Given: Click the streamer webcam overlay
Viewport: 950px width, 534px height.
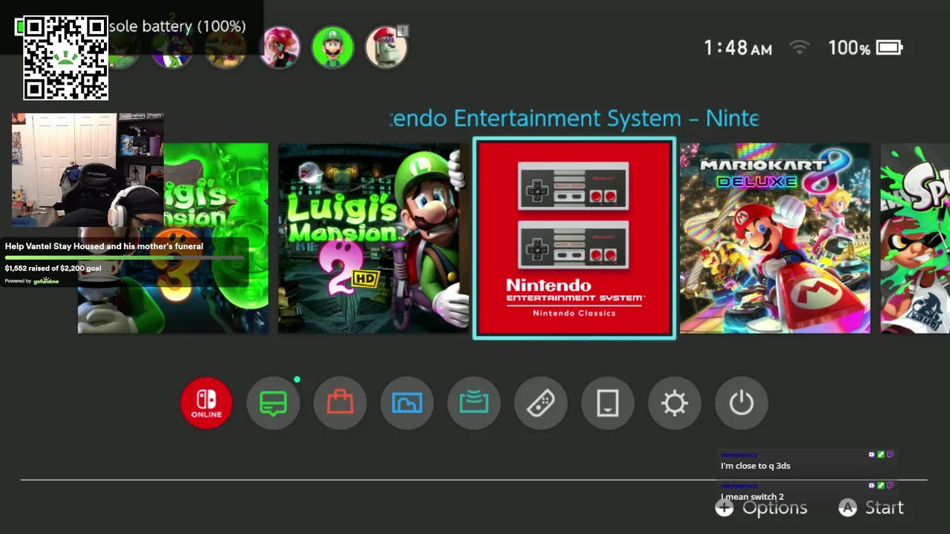Looking at the screenshot, I should click(x=87, y=170).
